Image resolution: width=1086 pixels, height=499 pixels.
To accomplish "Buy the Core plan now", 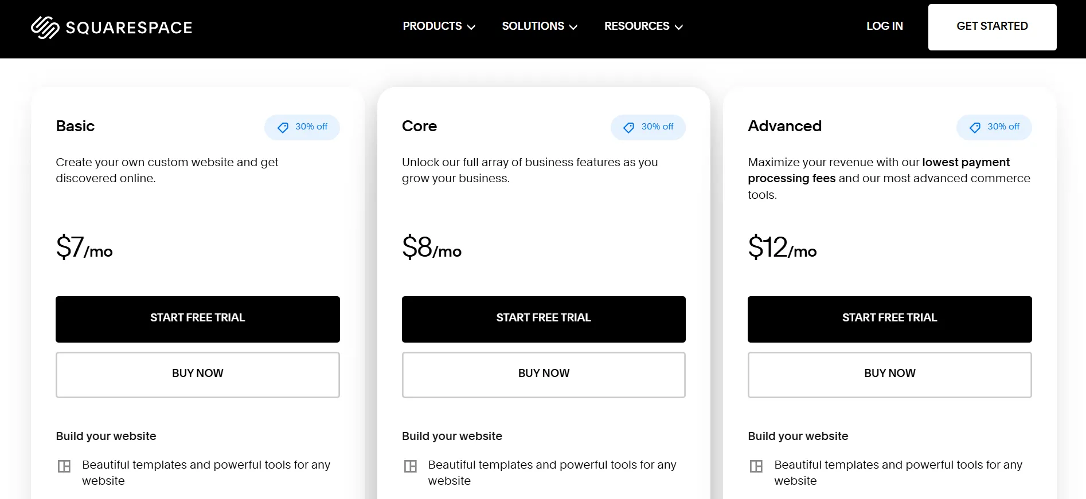I will click(544, 375).
